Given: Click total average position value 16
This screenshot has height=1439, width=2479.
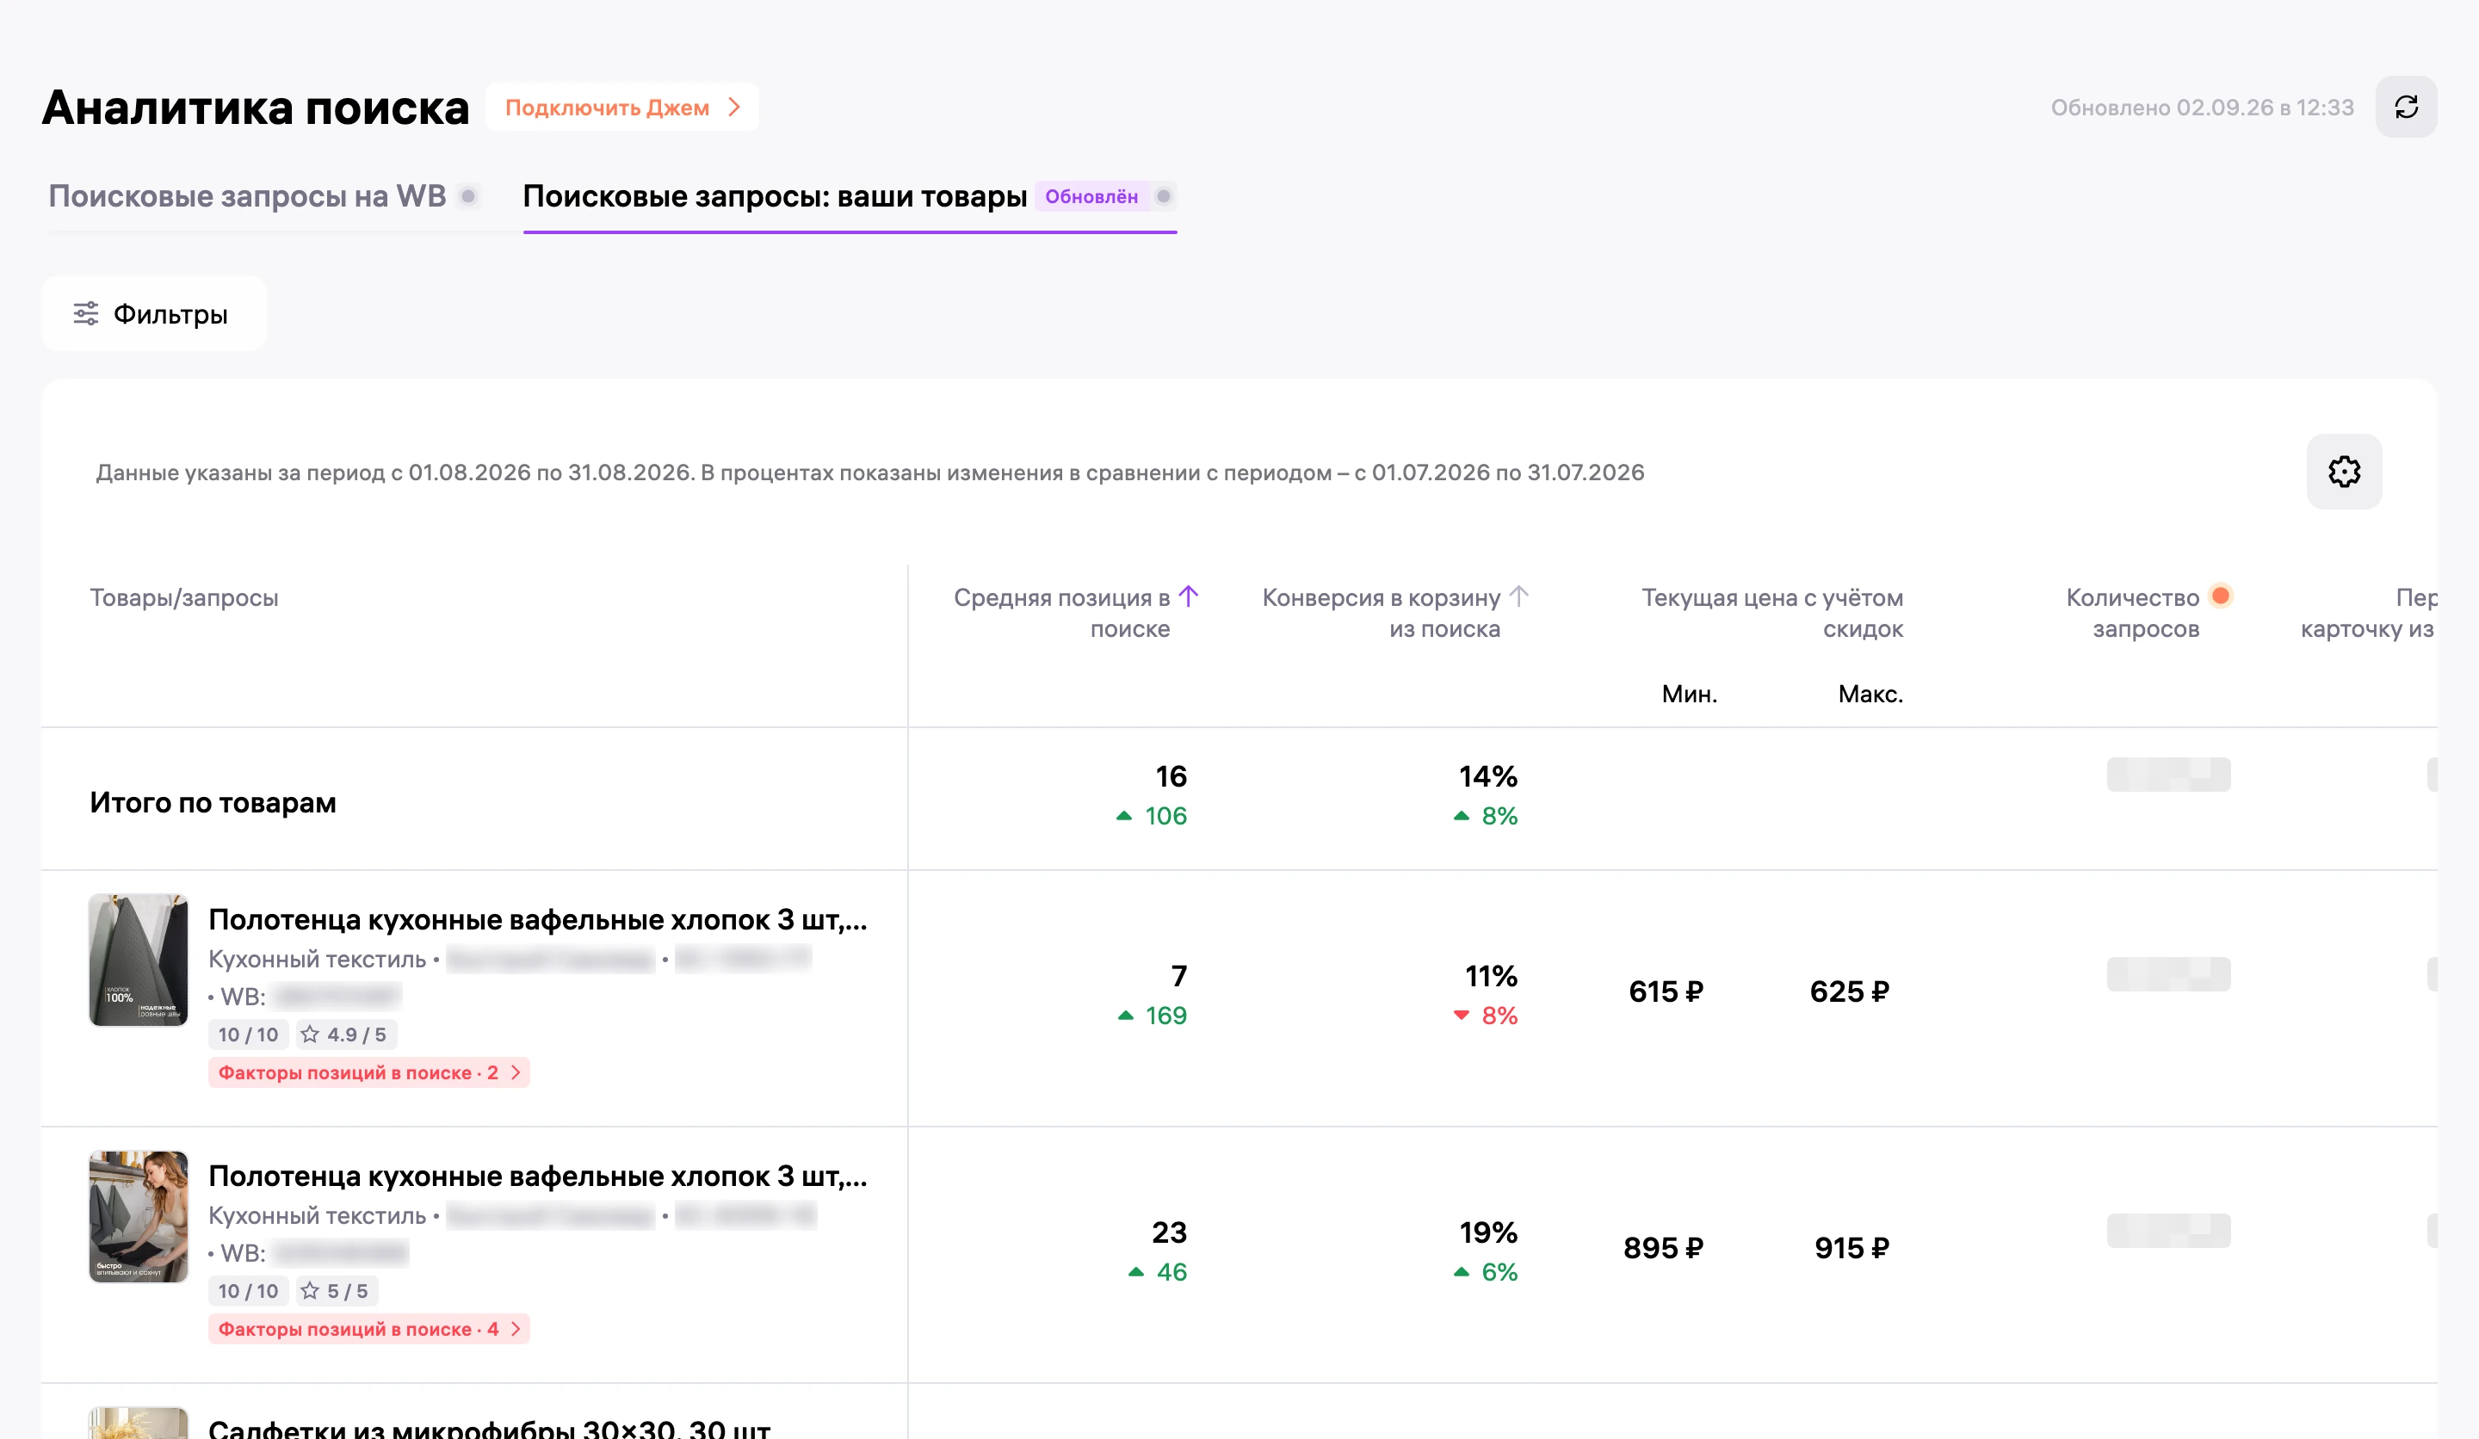Looking at the screenshot, I should [1171, 777].
